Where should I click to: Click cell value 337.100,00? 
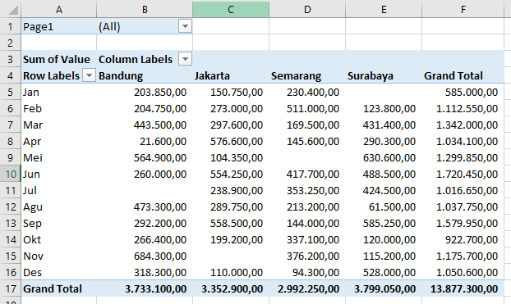(x=313, y=239)
